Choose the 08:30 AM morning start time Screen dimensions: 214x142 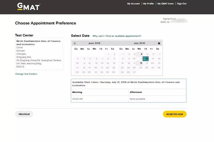[78, 99]
